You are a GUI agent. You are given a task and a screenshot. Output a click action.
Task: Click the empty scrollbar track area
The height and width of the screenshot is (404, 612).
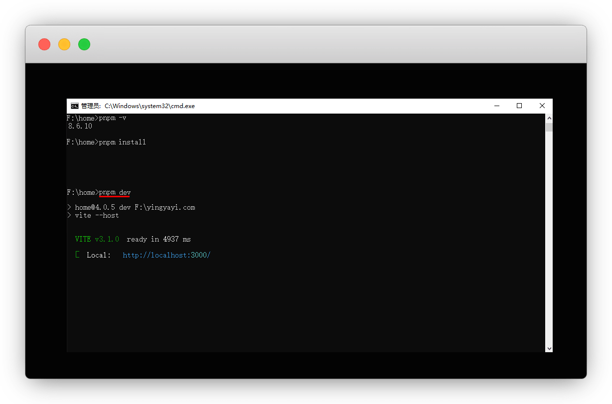click(549, 239)
